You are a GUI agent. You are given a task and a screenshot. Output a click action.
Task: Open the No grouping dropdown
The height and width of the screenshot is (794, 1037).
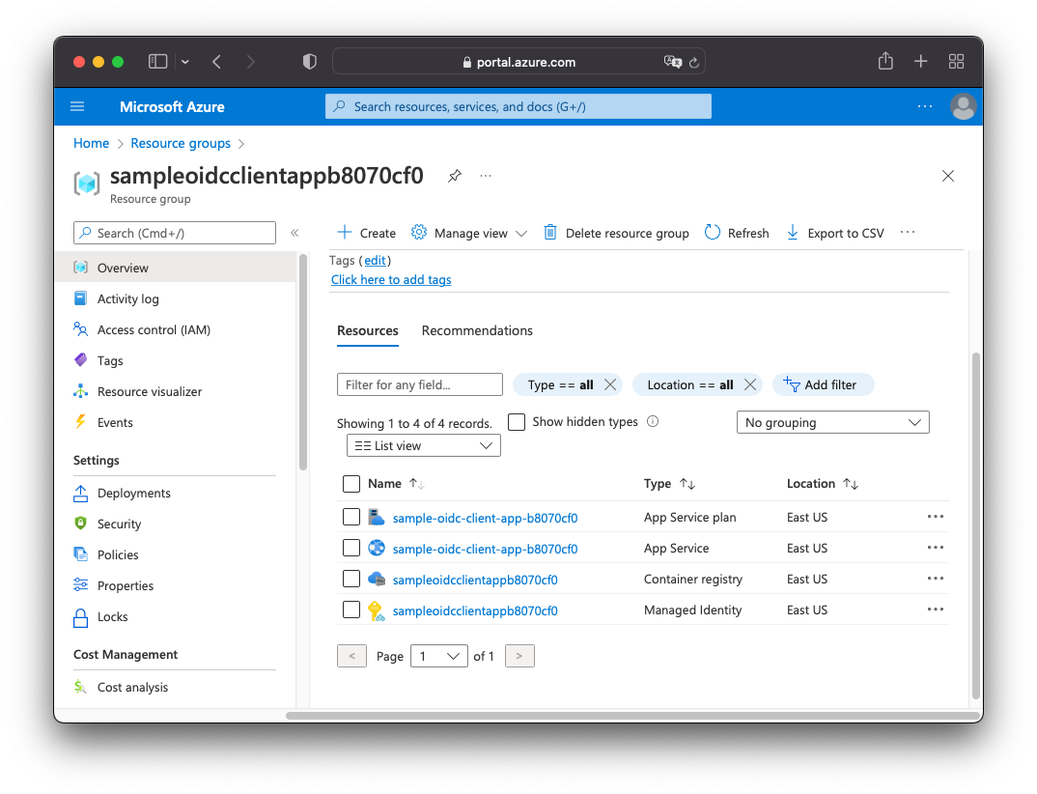(832, 422)
